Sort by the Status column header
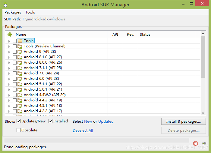Screen dimensions: 211x153 (x=166, y=34)
